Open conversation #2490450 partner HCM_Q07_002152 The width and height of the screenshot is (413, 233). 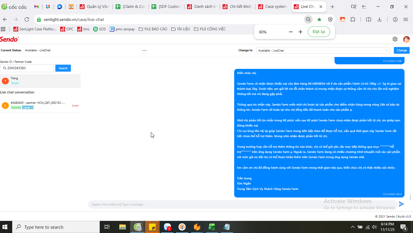(x=40, y=105)
